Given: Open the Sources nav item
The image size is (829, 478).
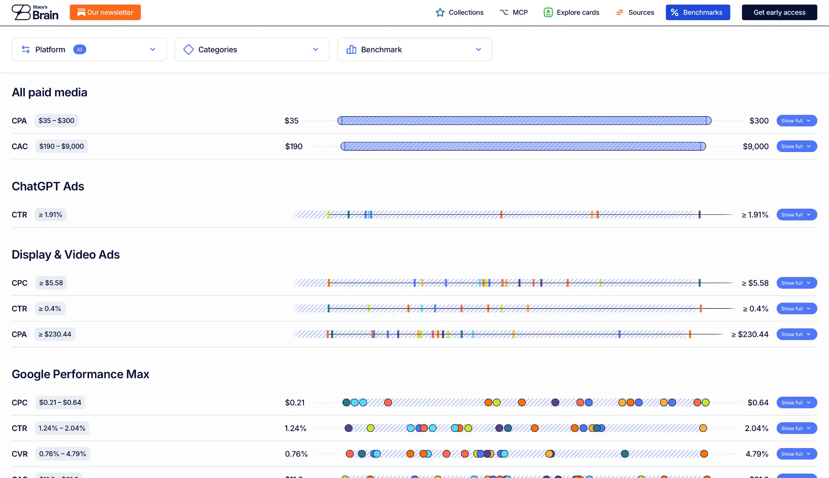Looking at the screenshot, I should click(635, 13).
